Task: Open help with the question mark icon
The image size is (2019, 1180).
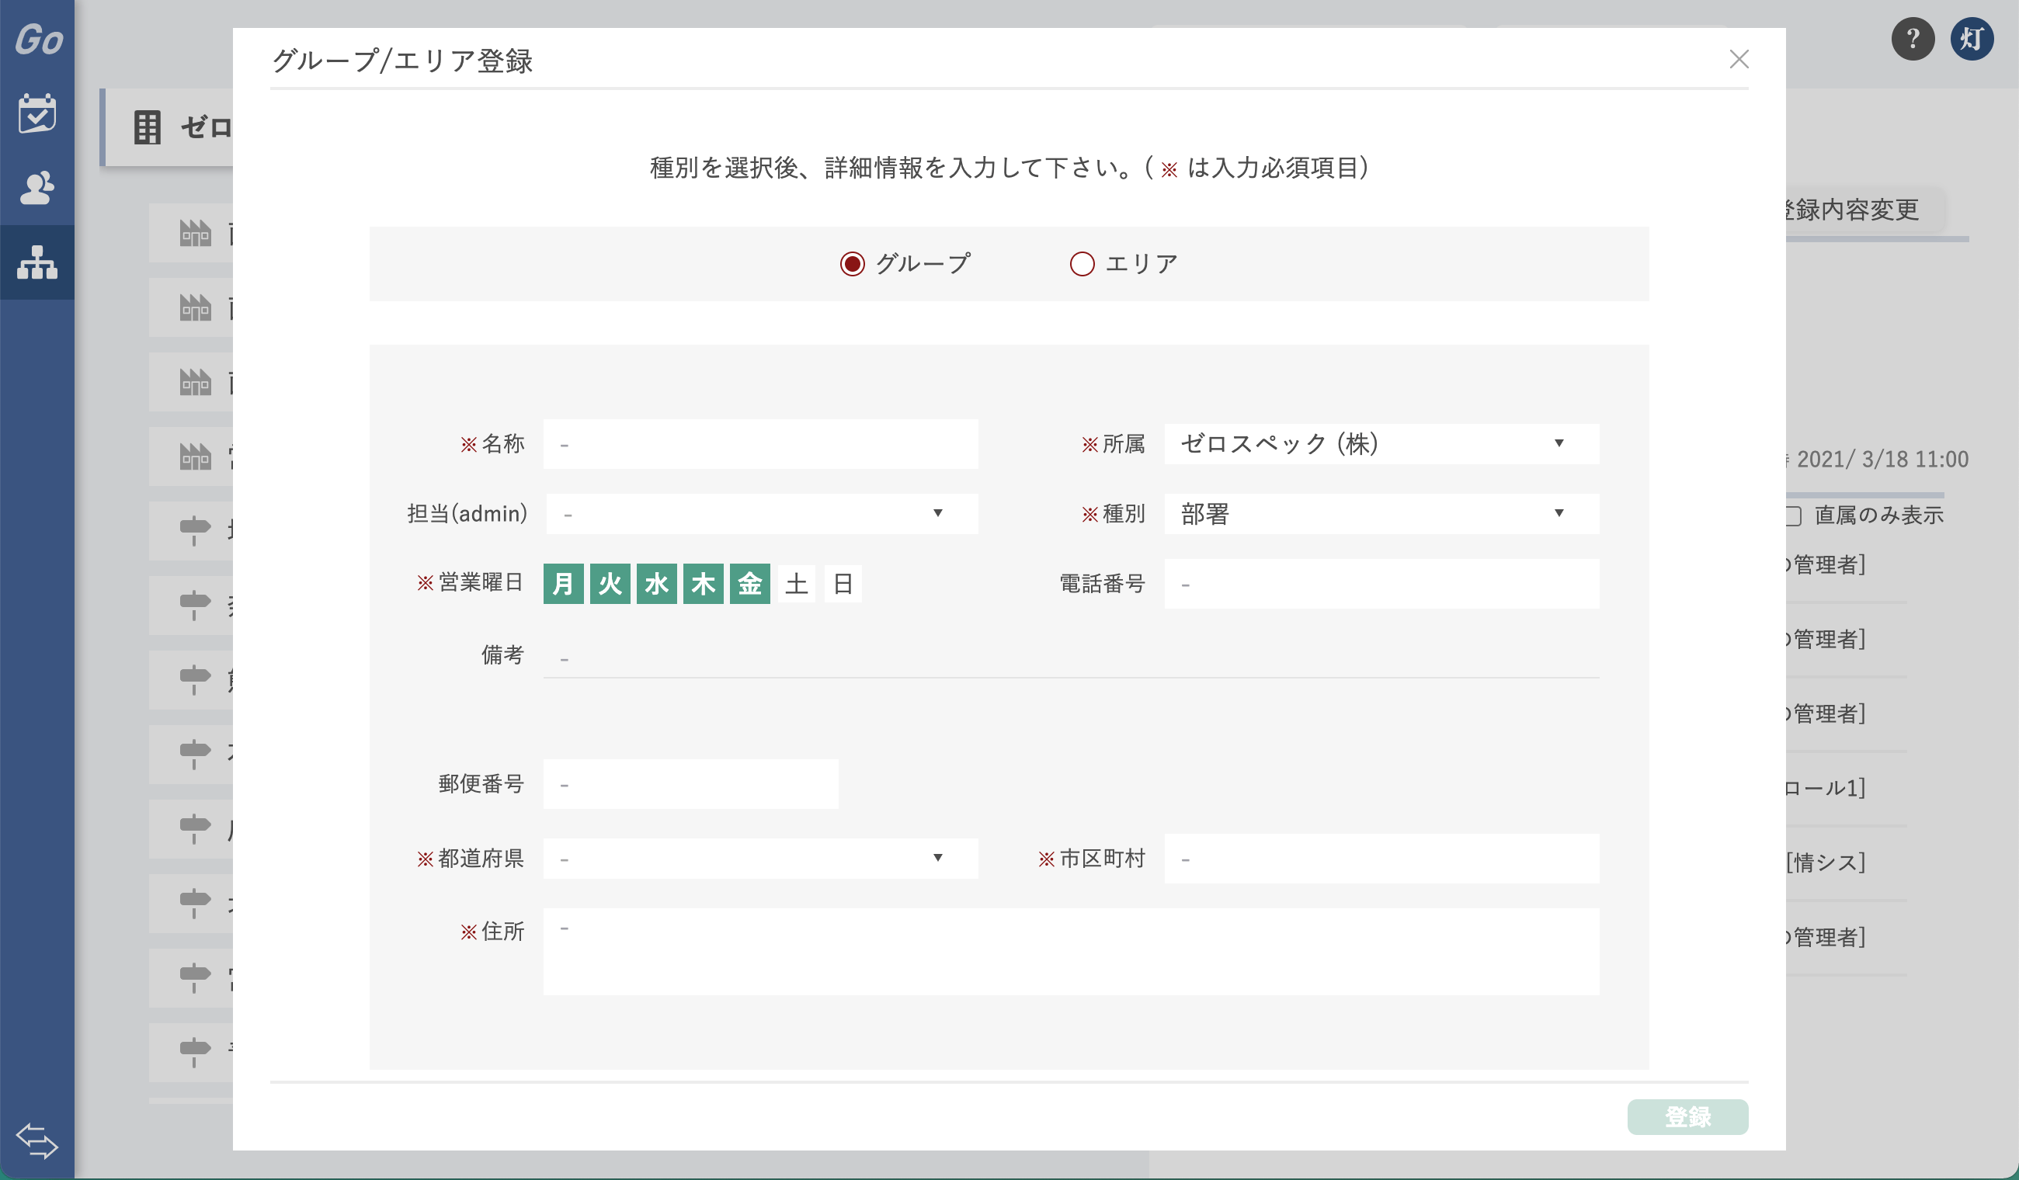Action: (x=1913, y=39)
